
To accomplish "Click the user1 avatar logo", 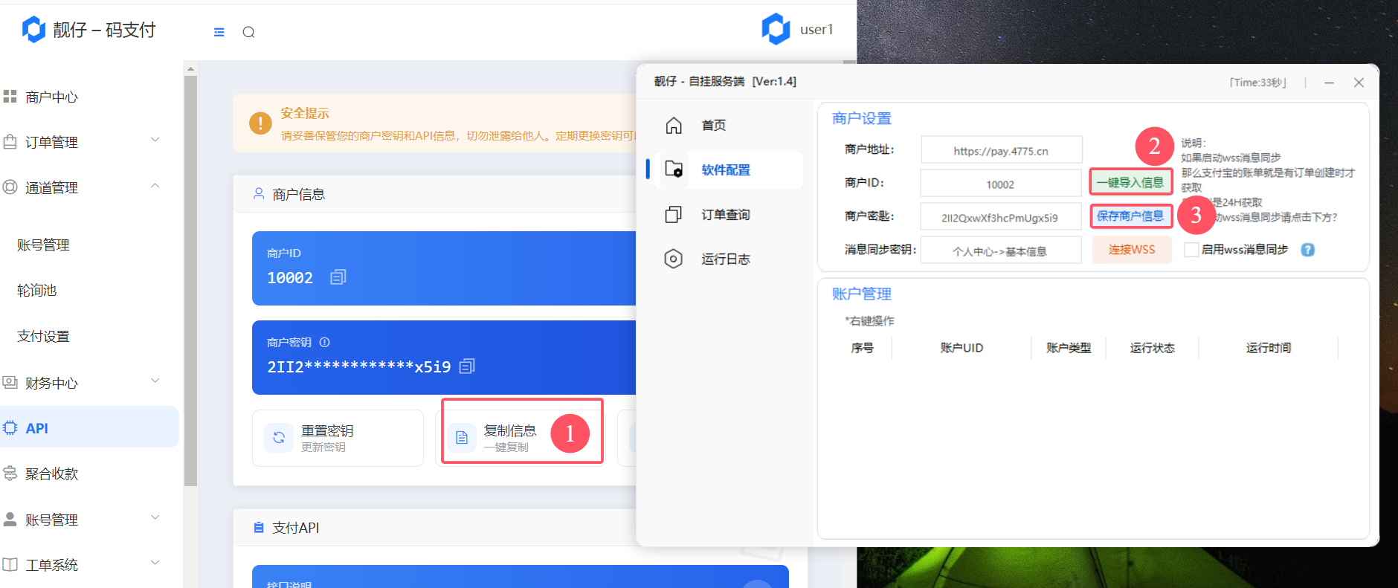I will [x=776, y=30].
